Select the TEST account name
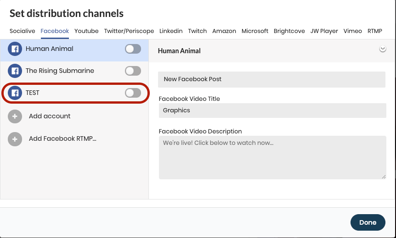The image size is (396, 238). [x=33, y=93]
